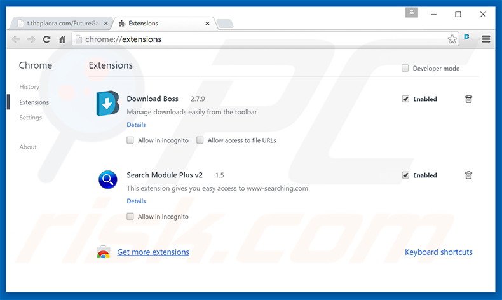Click Get more extensions link
The image size is (502, 300).
click(x=153, y=252)
